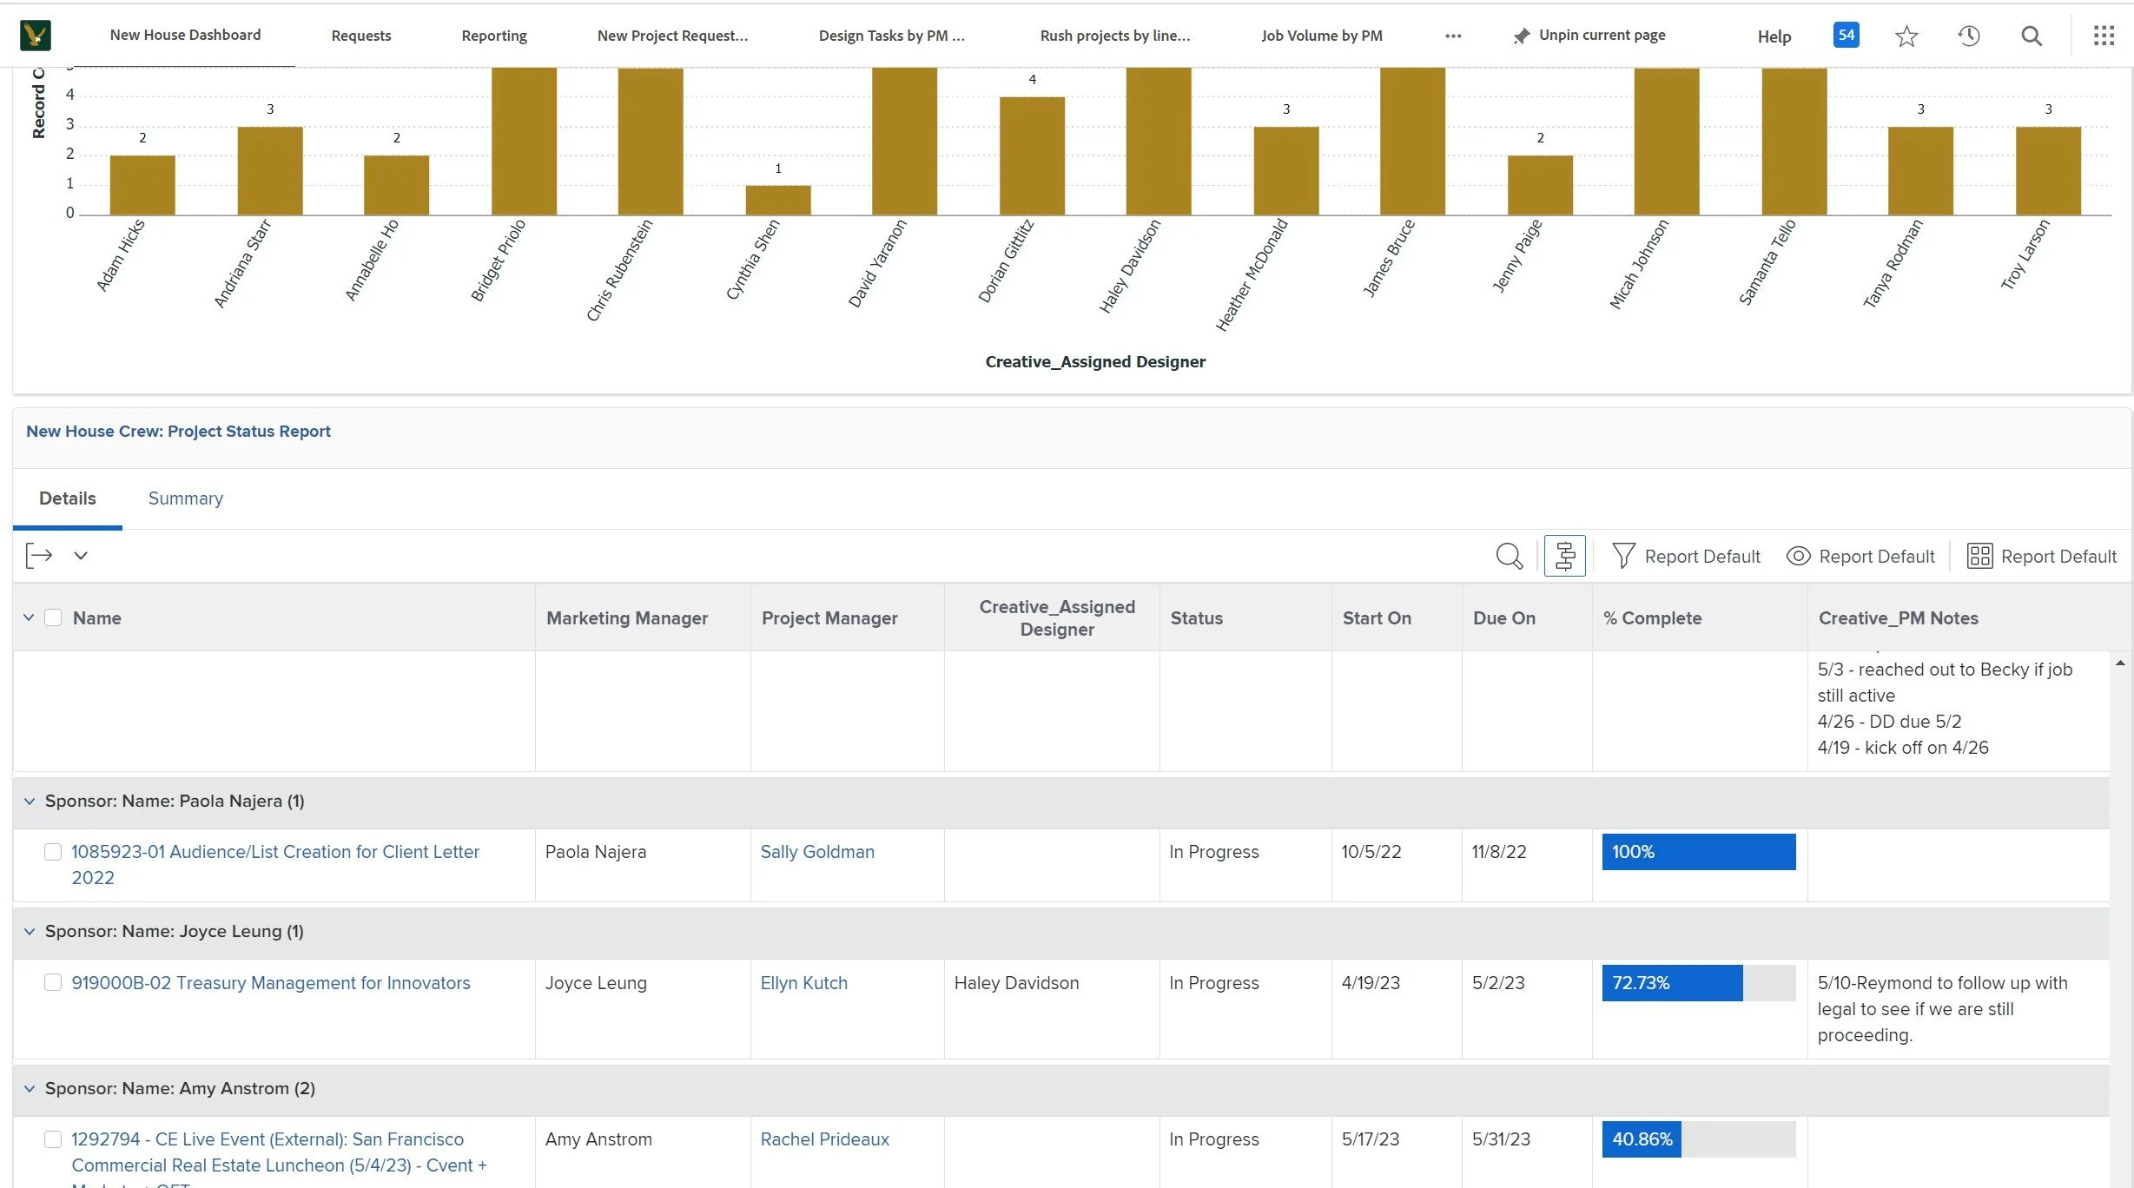Open the recent history clock icon
This screenshot has width=2134, height=1188.
[1968, 36]
